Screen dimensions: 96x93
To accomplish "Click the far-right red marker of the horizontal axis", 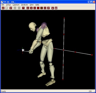I will tap(92, 55).
